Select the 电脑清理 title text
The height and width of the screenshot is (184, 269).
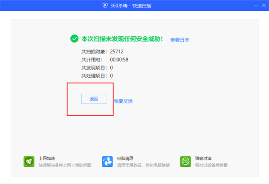tap(125, 158)
